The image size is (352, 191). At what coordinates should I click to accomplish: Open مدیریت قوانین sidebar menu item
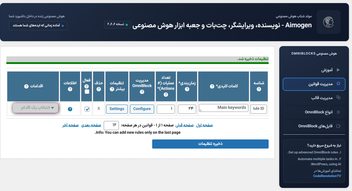point(314,84)
